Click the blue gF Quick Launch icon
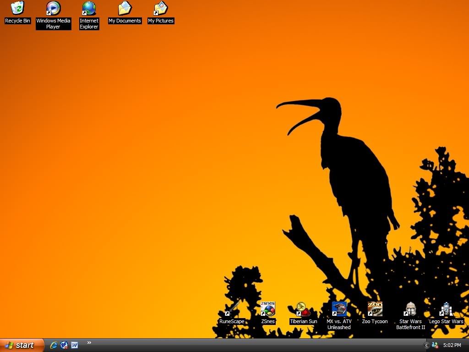This screenshot has width=469, height=352. click(x=64, y=345)
